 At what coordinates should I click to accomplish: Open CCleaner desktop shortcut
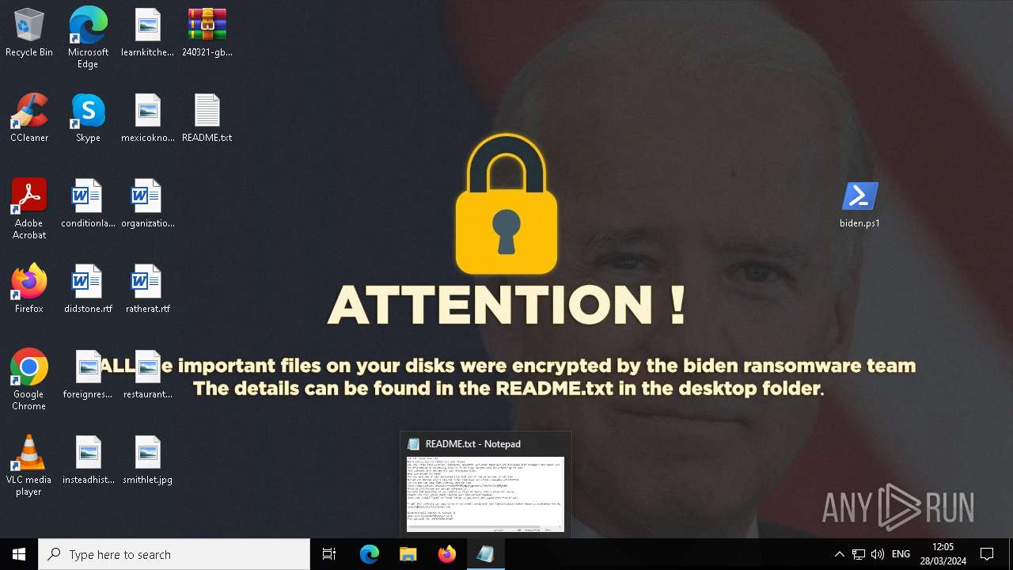pos(29,118)
